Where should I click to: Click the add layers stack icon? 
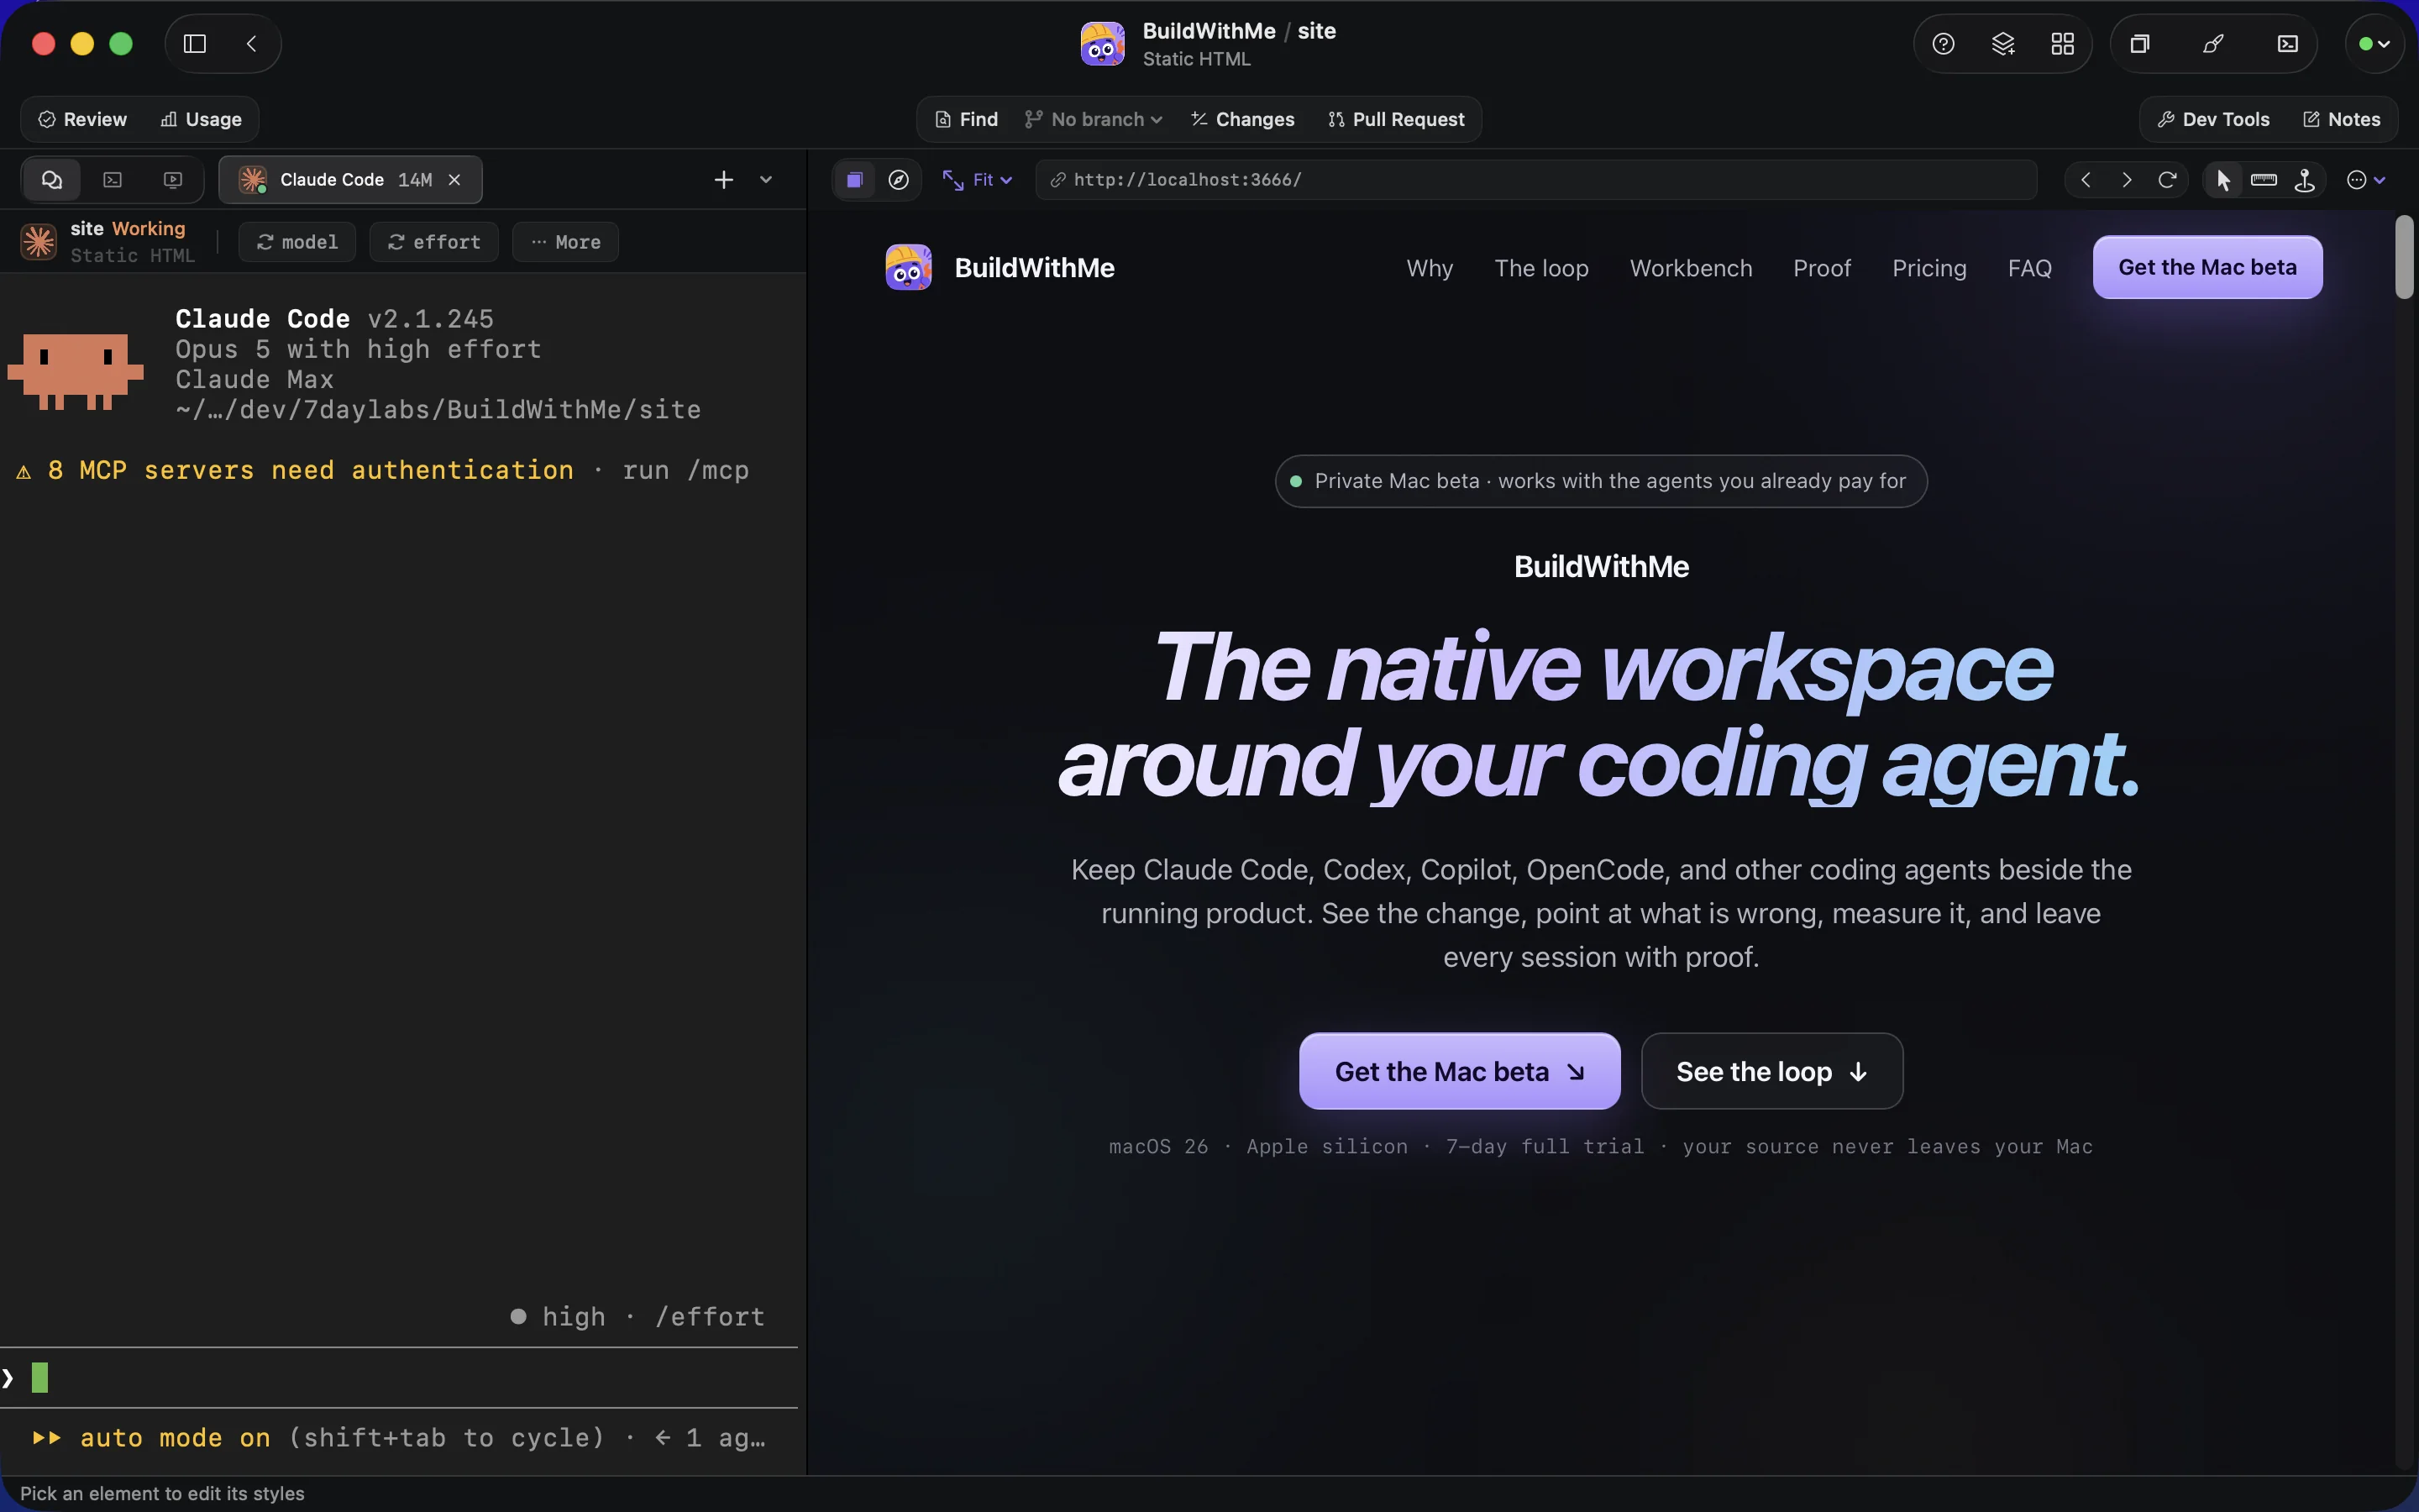2003,43
